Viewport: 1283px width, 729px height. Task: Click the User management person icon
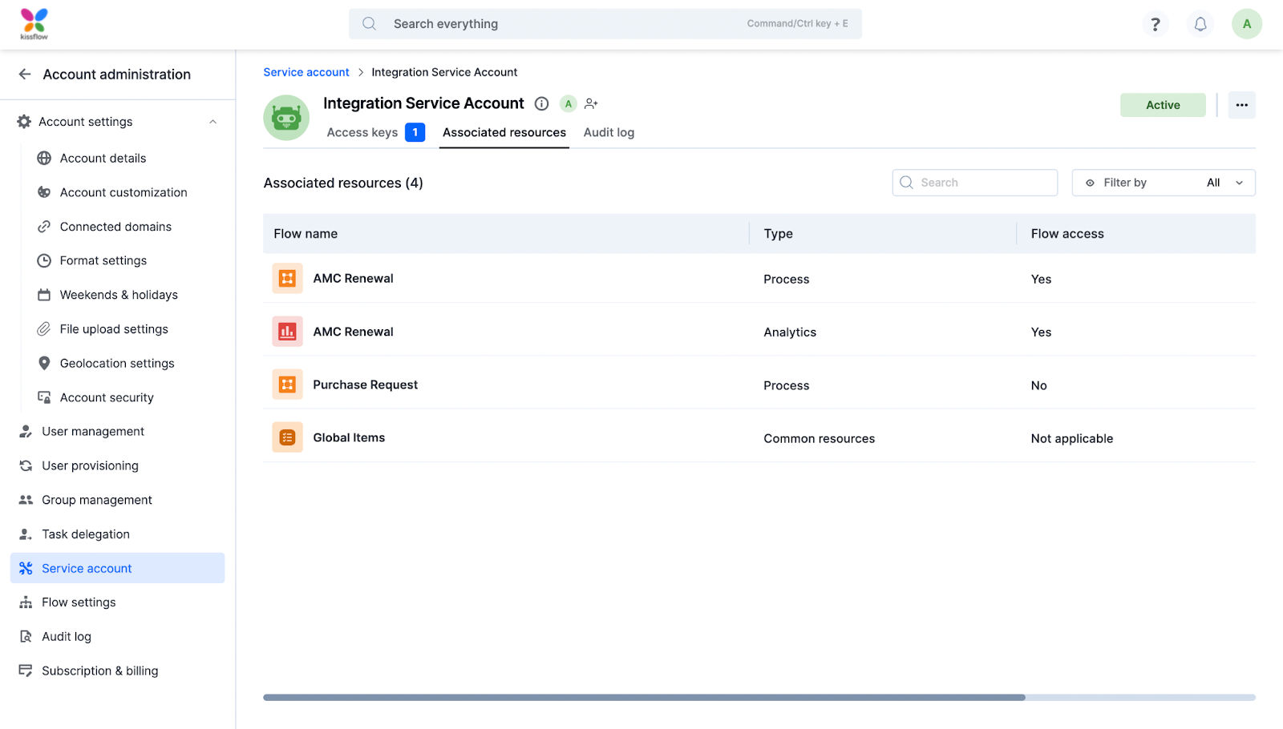click(x=26, y=432)
